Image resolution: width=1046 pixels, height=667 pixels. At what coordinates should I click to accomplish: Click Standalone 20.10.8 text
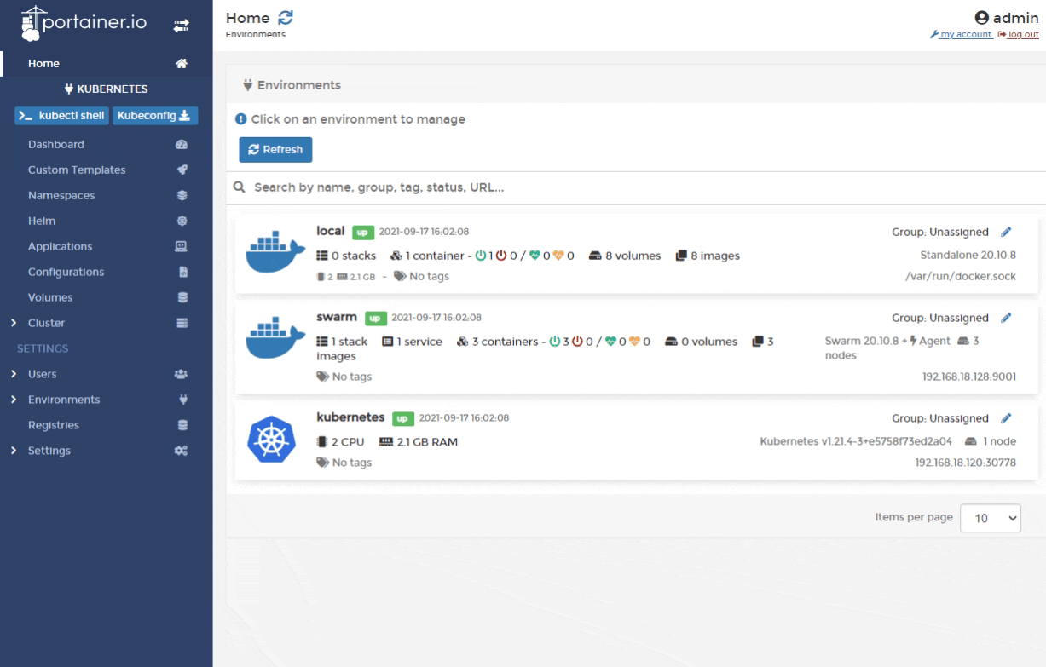(968, 255)
